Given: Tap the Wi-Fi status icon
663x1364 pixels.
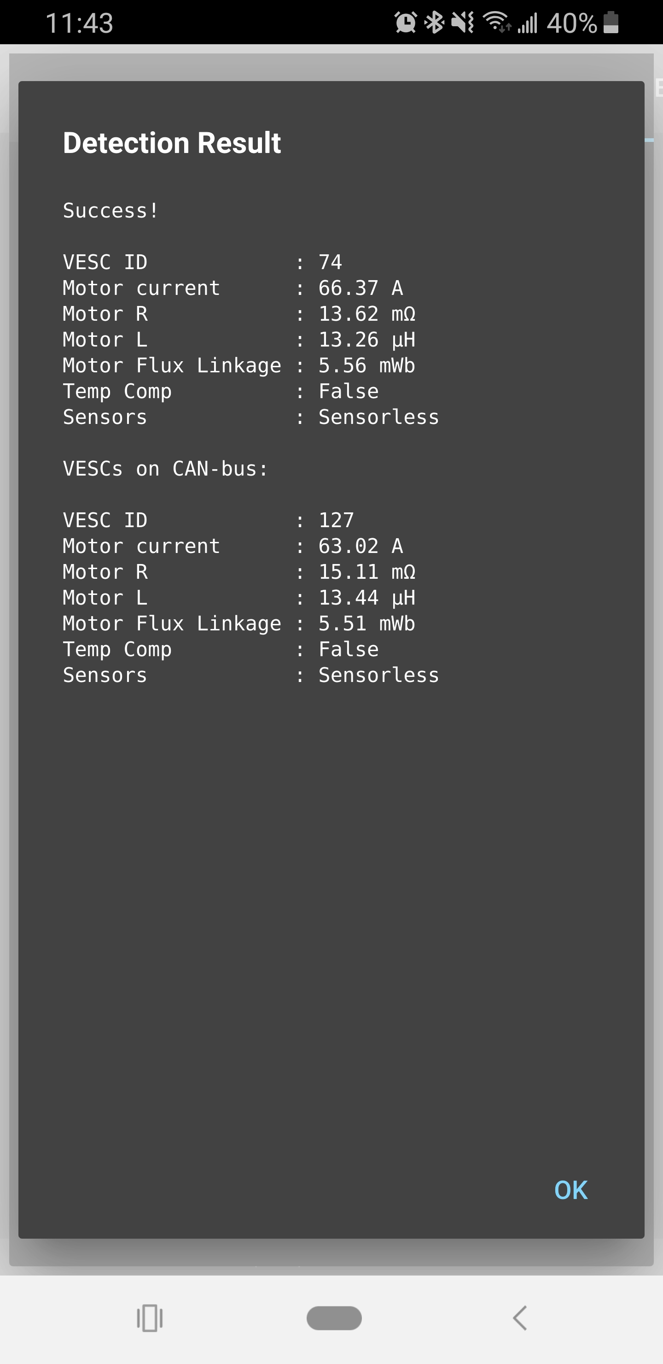Looking at the screenshot, I should 496,22.
